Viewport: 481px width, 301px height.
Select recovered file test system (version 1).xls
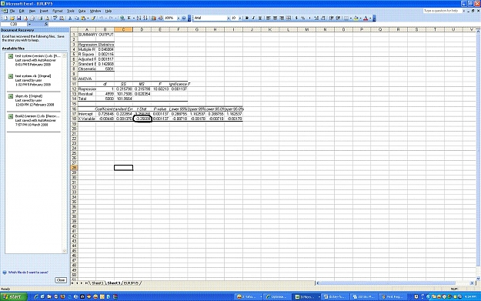(x=35, y=60)
